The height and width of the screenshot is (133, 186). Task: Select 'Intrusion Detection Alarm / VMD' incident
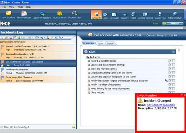38,56
